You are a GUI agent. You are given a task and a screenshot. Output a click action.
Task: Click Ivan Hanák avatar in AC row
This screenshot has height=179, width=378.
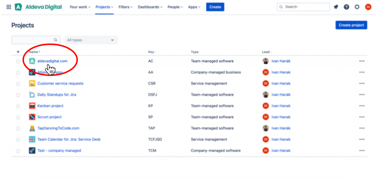point(266,61)
